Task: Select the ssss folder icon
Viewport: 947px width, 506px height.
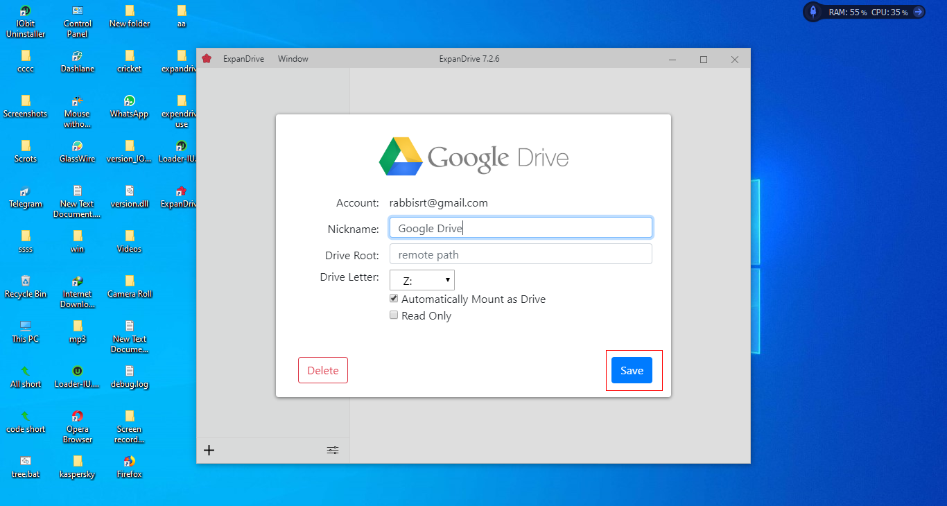Action: coord(26,236)
